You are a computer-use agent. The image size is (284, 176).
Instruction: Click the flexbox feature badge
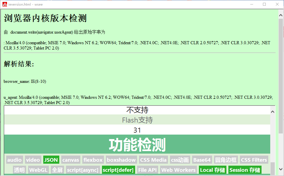coord(93,160)
